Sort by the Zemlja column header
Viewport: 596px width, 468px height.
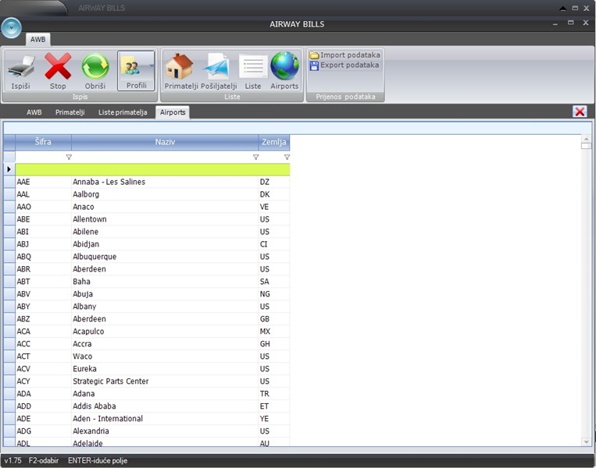click(x=274, y=142)
